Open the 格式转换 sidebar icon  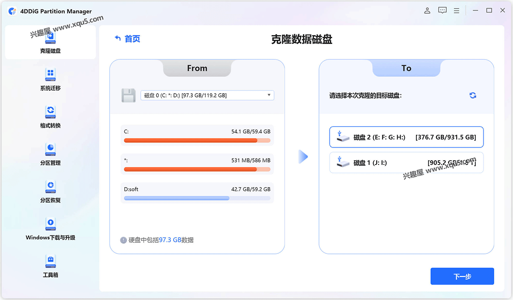coord(50,112)
